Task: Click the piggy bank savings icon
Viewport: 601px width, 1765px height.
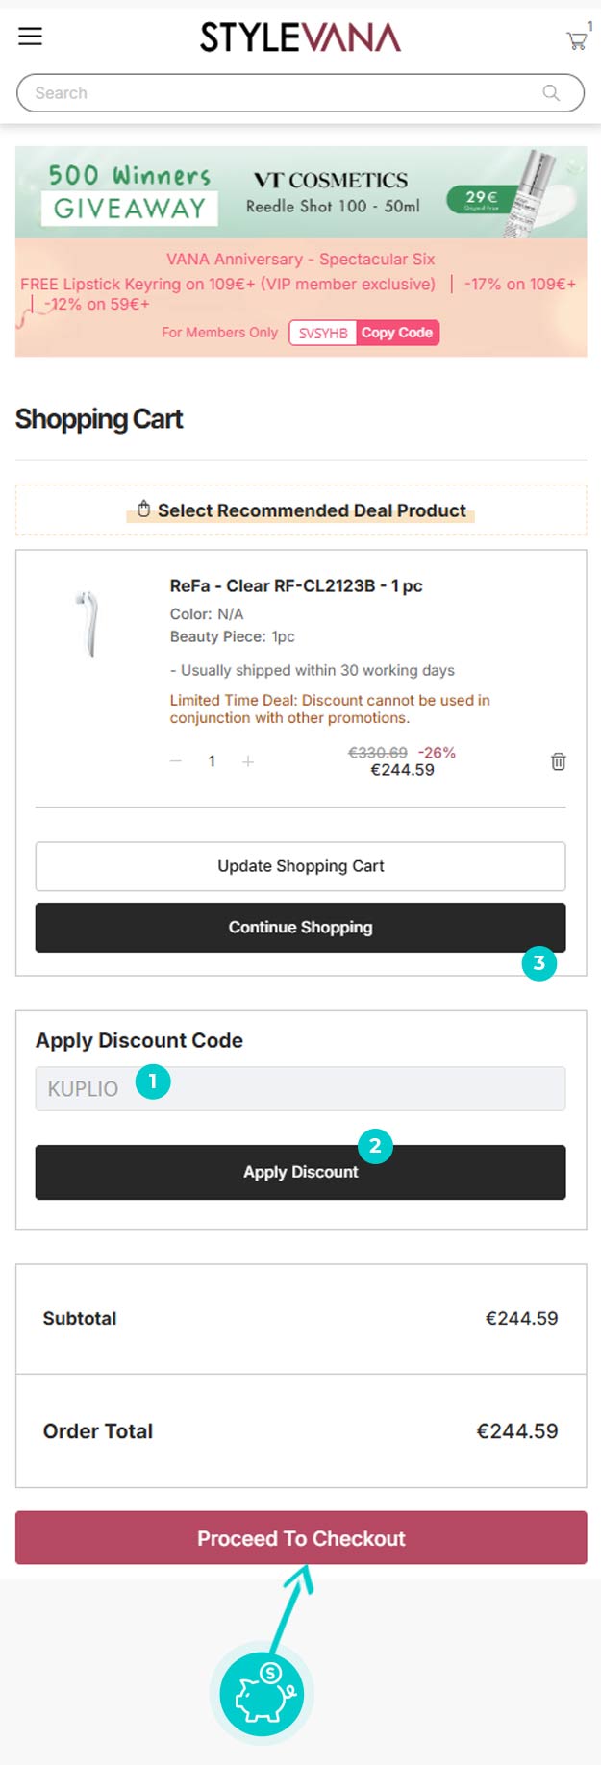Action: tap(262, 1693)
